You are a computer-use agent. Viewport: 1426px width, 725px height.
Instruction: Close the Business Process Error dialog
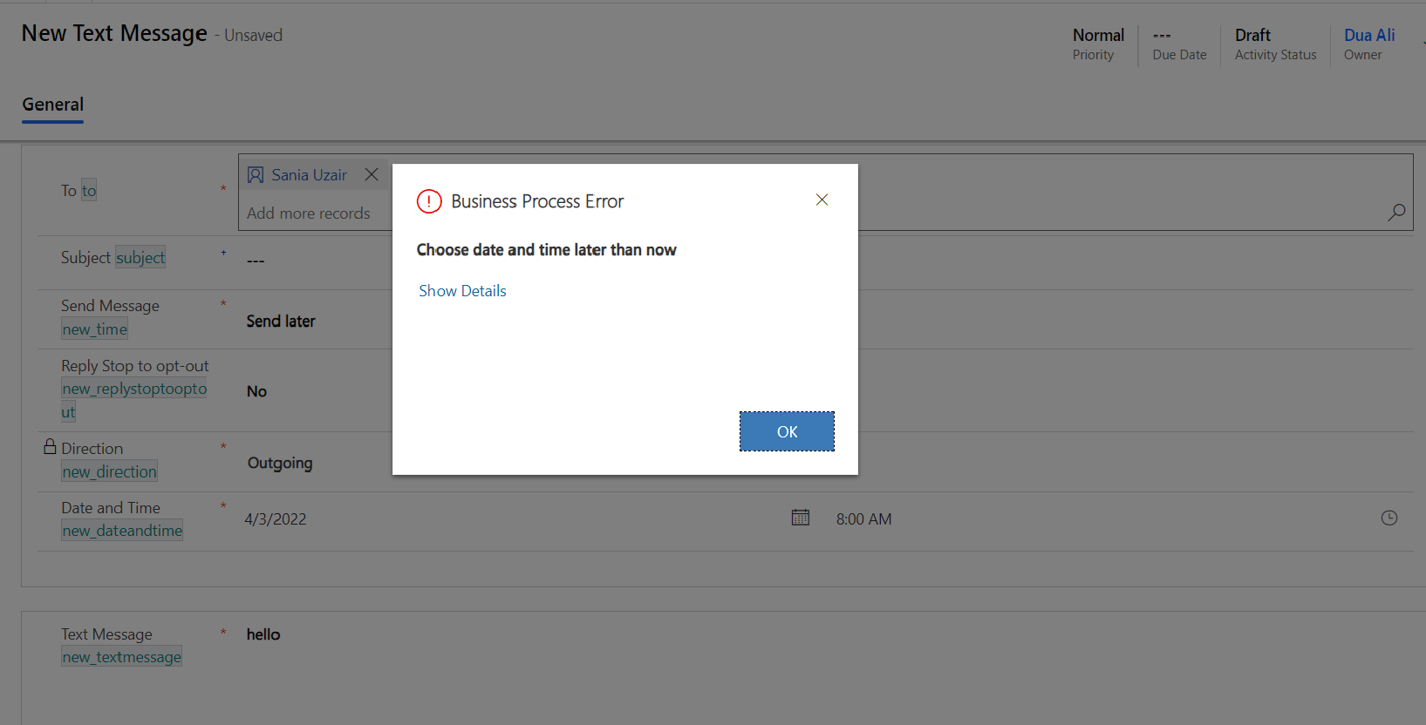click(822, 200)
